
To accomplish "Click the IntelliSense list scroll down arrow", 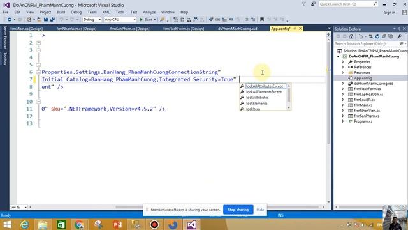I will tap(289, 108).
